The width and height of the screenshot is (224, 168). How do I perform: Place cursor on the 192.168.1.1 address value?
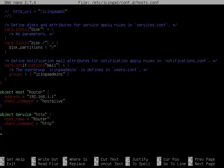click(41, 97)
